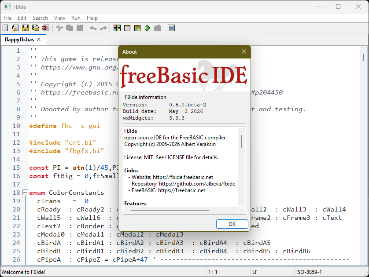Click the 'License: MIT' line in About
369x277 pixels.
[x=171, y=157]
